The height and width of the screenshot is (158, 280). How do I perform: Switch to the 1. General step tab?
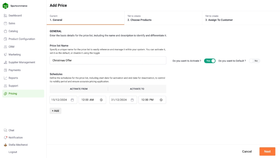pos(86,18)
